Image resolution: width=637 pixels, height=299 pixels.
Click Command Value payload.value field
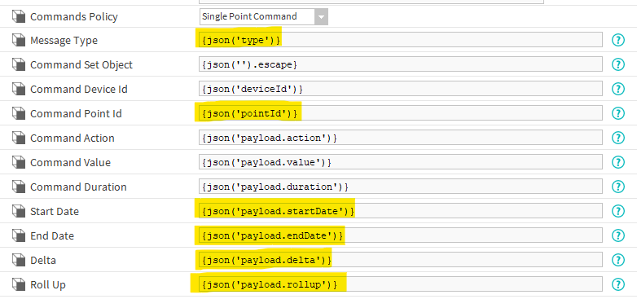pos(401,162)
